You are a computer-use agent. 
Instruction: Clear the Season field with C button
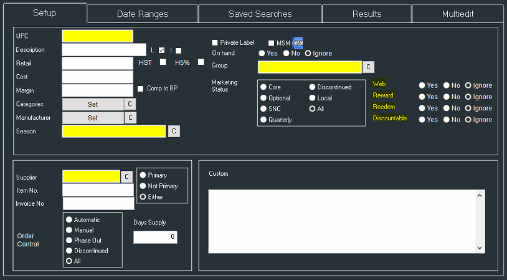pos(174,131)
